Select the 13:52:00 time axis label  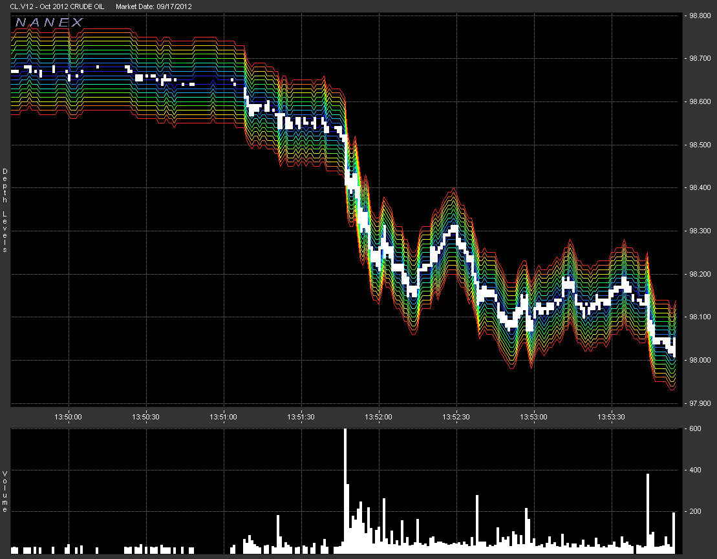coord(379,417)
